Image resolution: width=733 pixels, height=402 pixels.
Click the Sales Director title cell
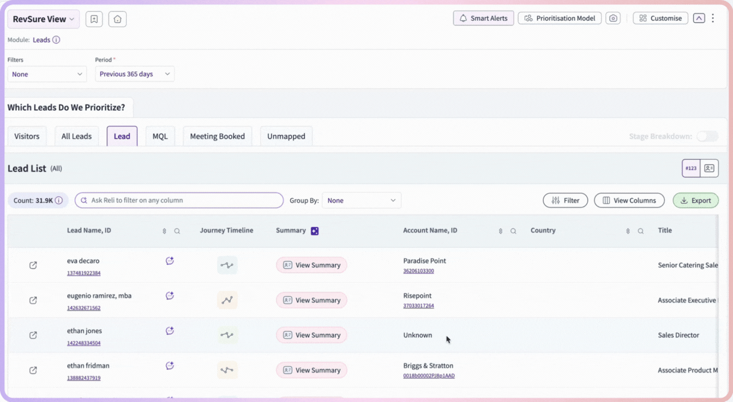tap(678, 335)
